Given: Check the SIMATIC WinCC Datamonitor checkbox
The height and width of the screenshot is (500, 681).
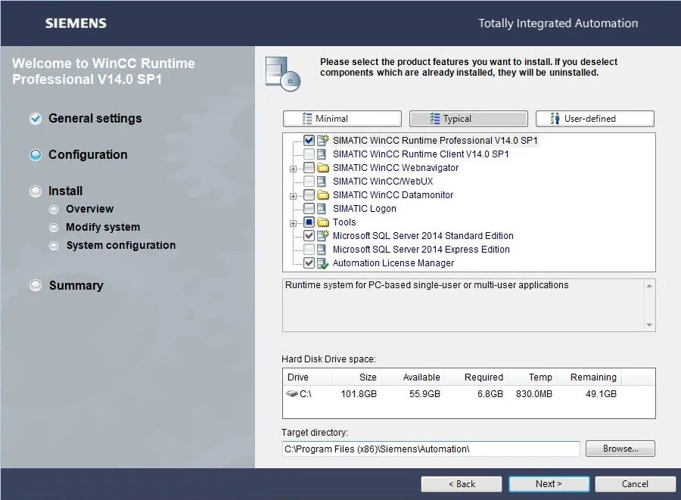Looking at the screenshot, I should [309, 195].
